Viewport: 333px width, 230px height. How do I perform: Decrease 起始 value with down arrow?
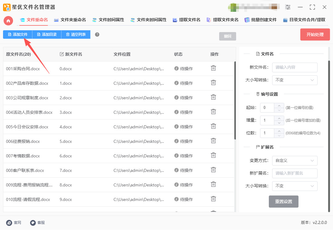[279, 110]
